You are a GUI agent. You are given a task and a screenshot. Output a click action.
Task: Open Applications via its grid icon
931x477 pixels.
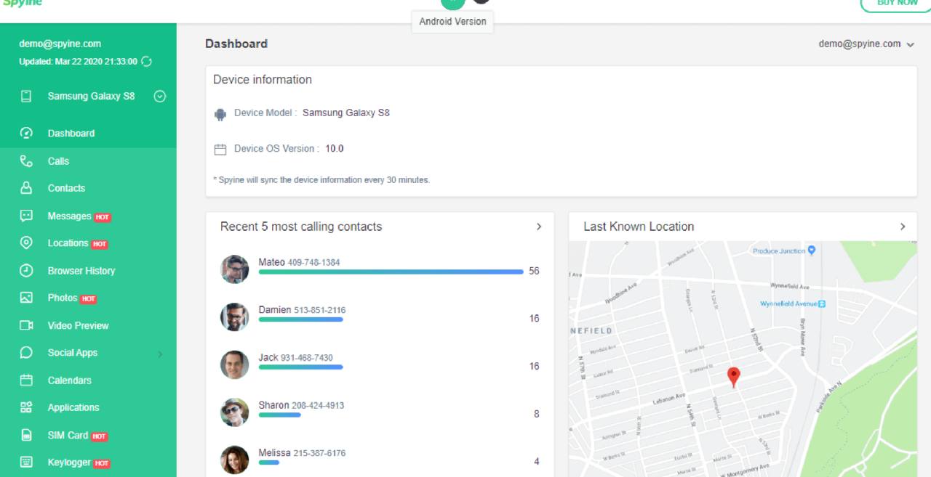click(26, 407)
